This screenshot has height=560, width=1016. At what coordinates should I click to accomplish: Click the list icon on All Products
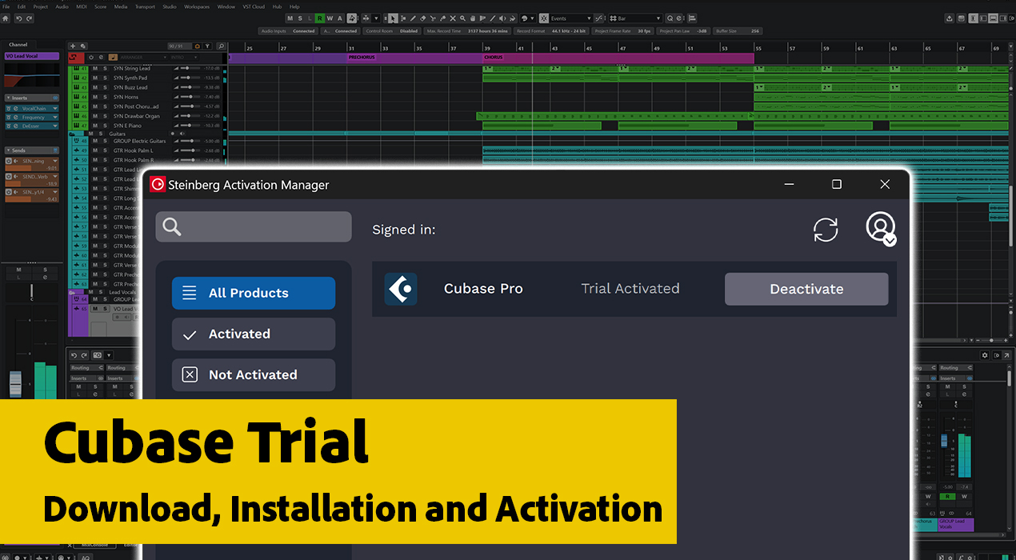pyautogui.click(x=190, y=293)
